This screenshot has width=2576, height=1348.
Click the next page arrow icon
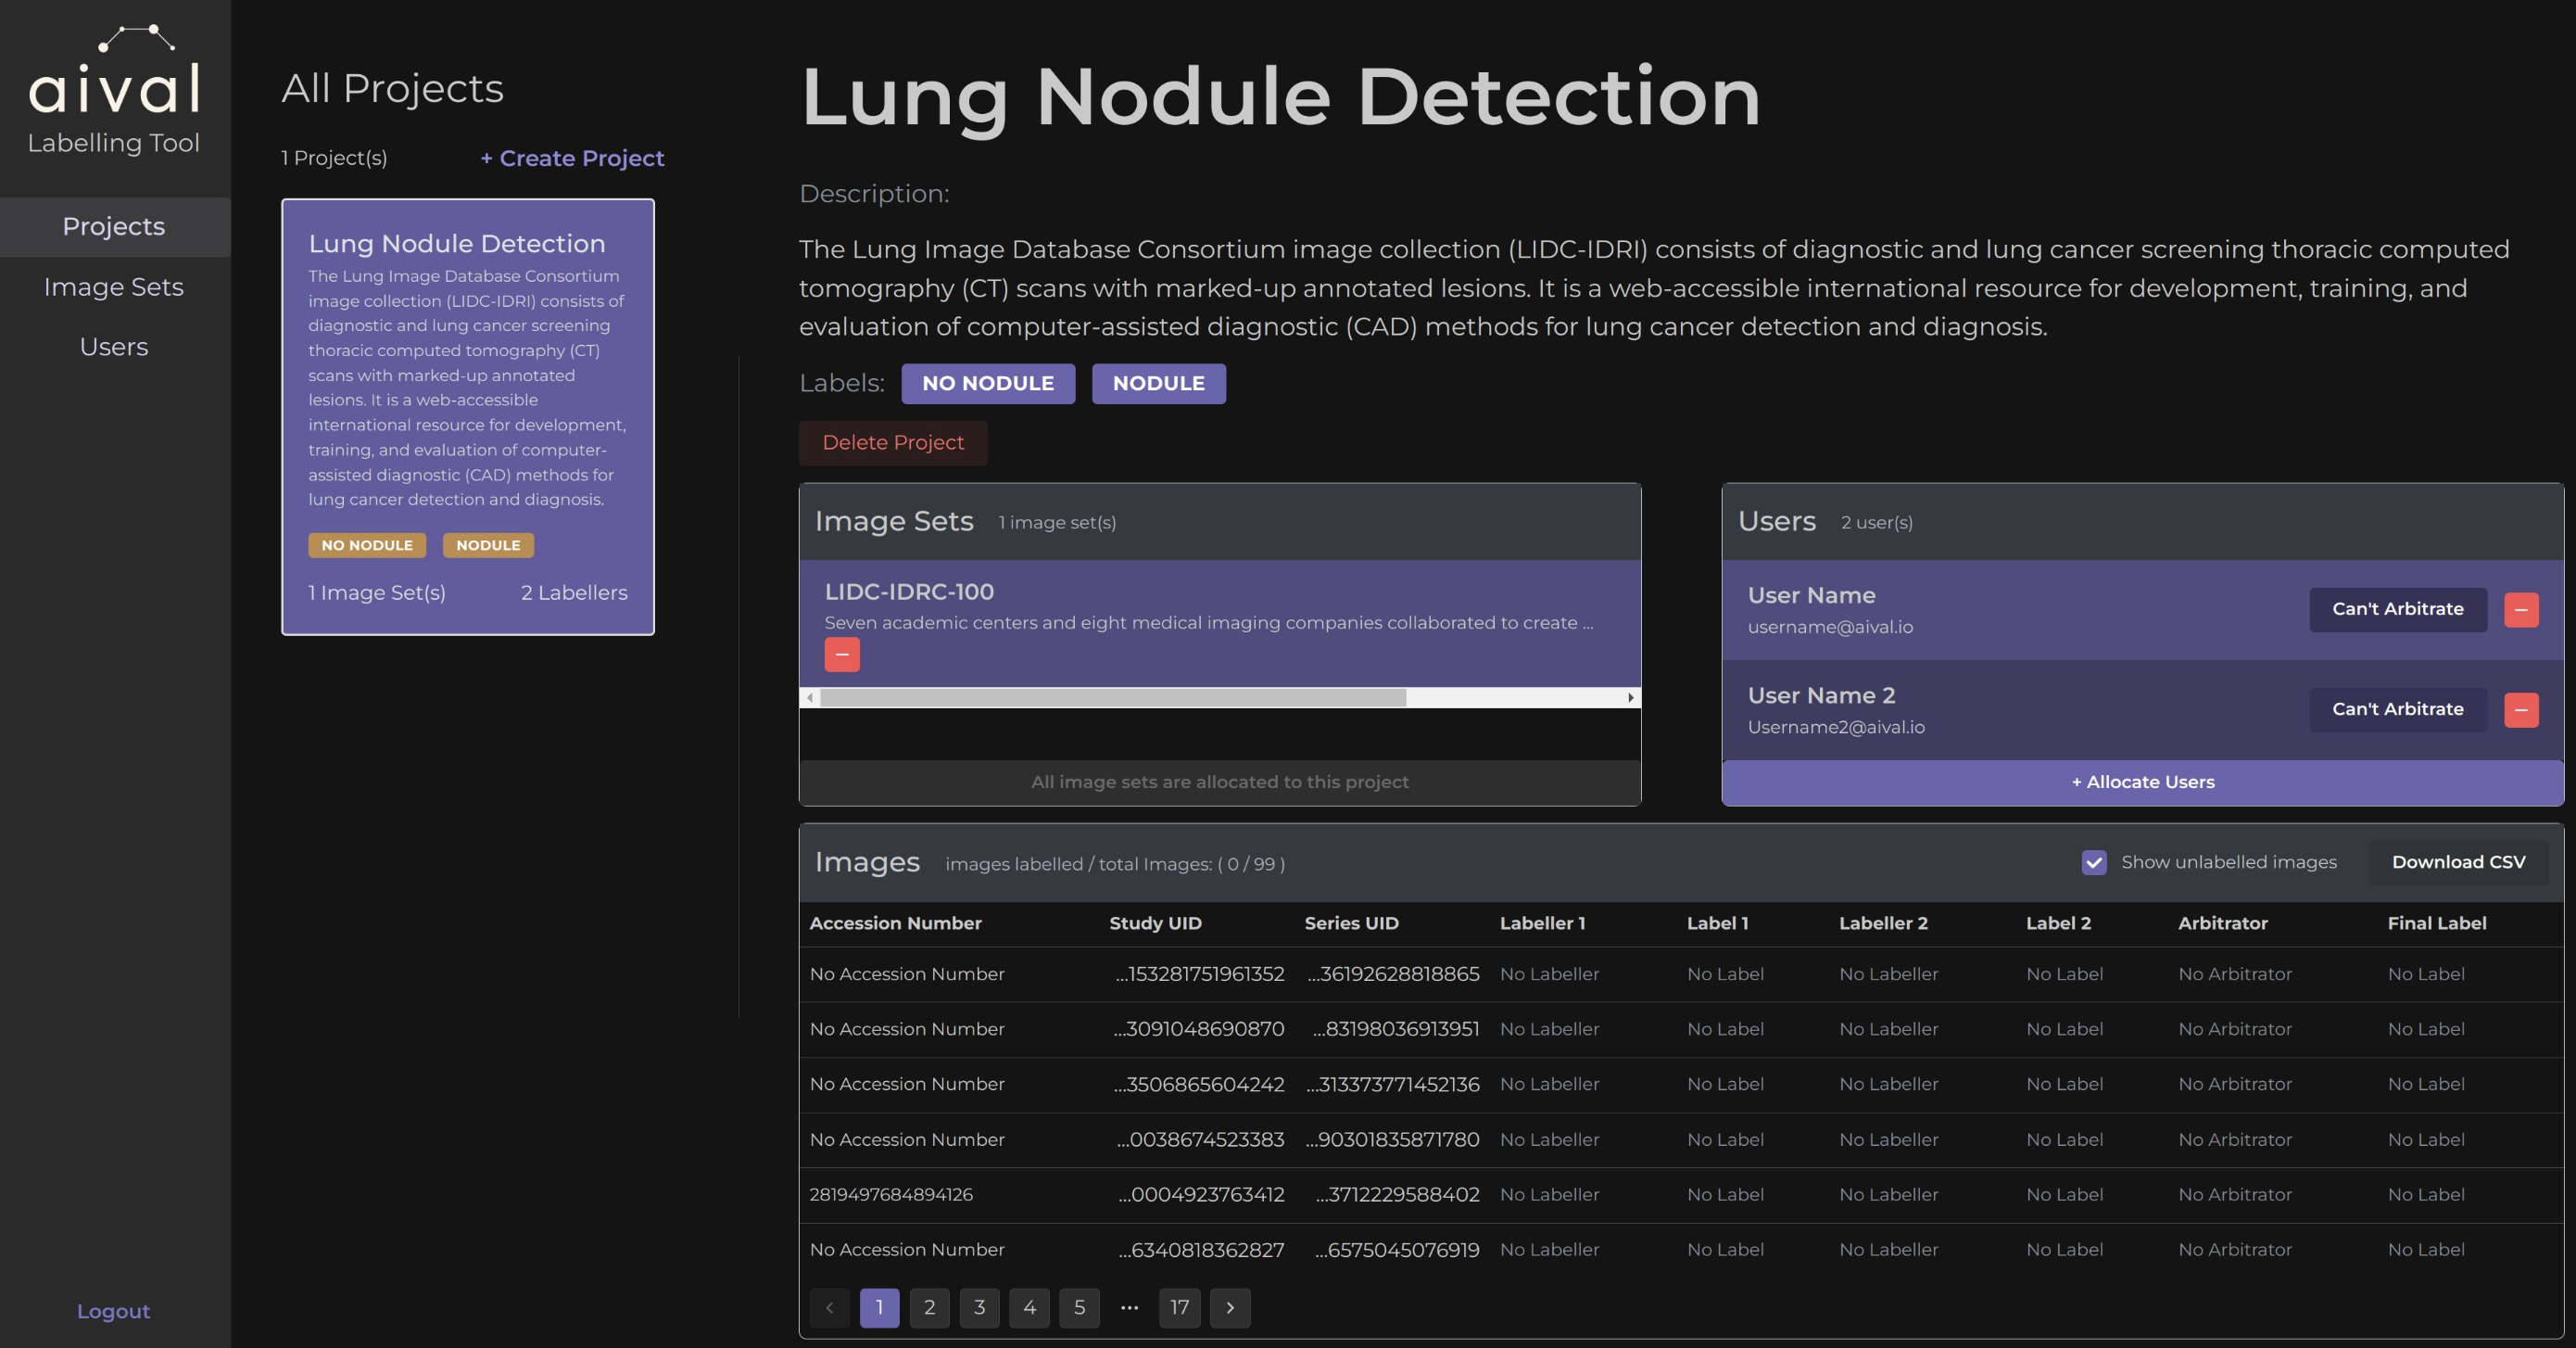1230,1305
